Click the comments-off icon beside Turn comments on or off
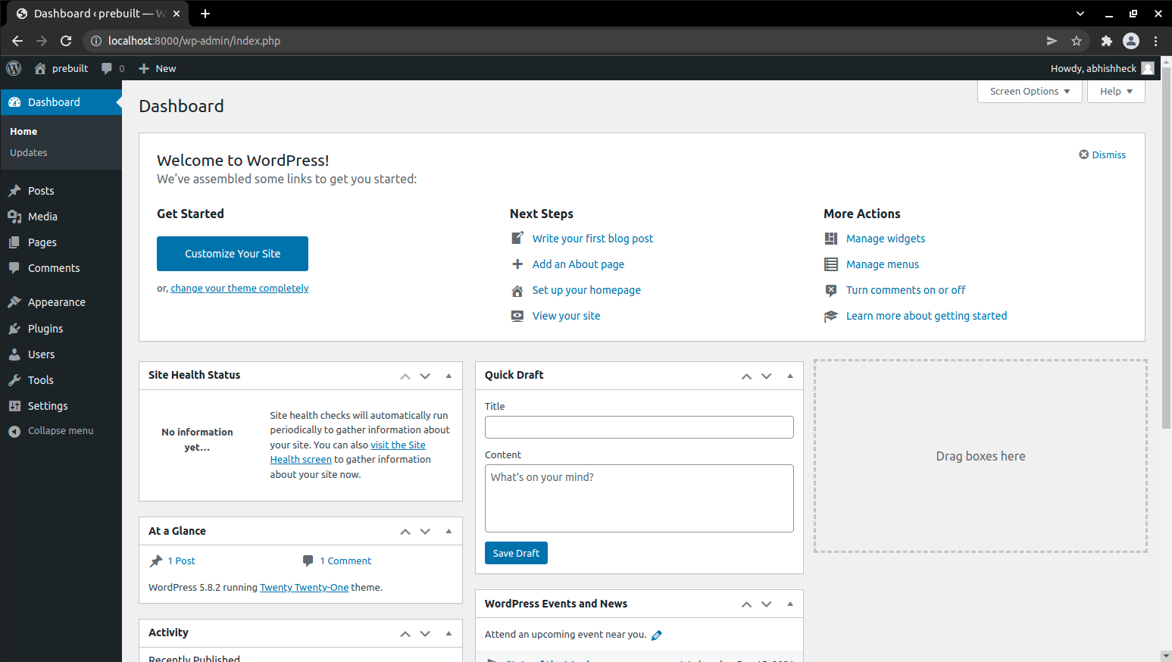The width and height of the screenshot is (1172, 662). tap(831, 290)
